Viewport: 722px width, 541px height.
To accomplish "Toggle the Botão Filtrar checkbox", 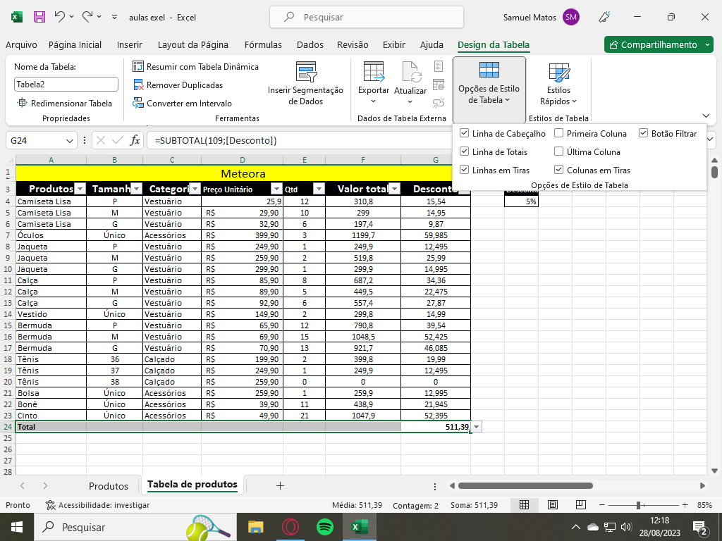I will click(644, 133).
